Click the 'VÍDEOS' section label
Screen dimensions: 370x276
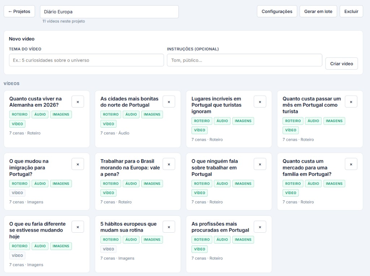click(12, 84)
